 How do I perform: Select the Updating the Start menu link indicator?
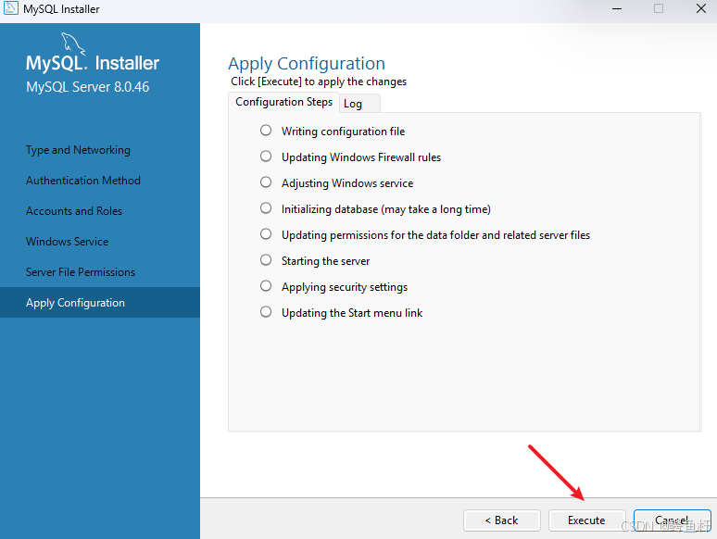pos(266,312)
